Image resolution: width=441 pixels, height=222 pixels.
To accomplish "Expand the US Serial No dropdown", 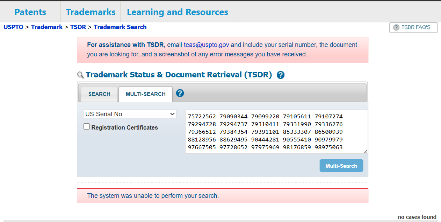I will pyautogui.click(x=130, y=114).
